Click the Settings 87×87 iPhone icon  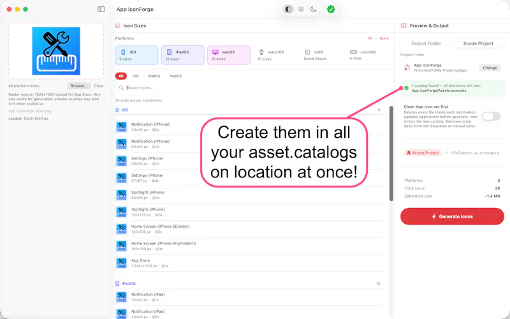(122, 178)
